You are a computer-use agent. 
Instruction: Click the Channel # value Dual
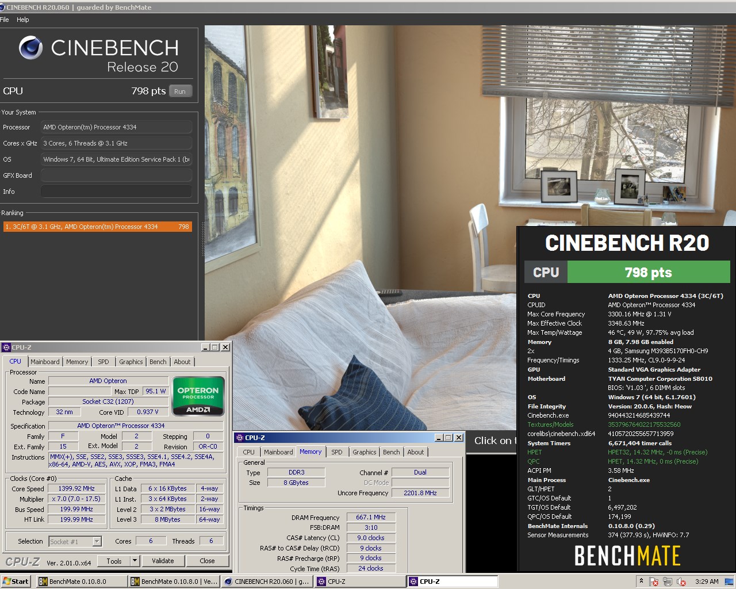click(x=420, y=472)
